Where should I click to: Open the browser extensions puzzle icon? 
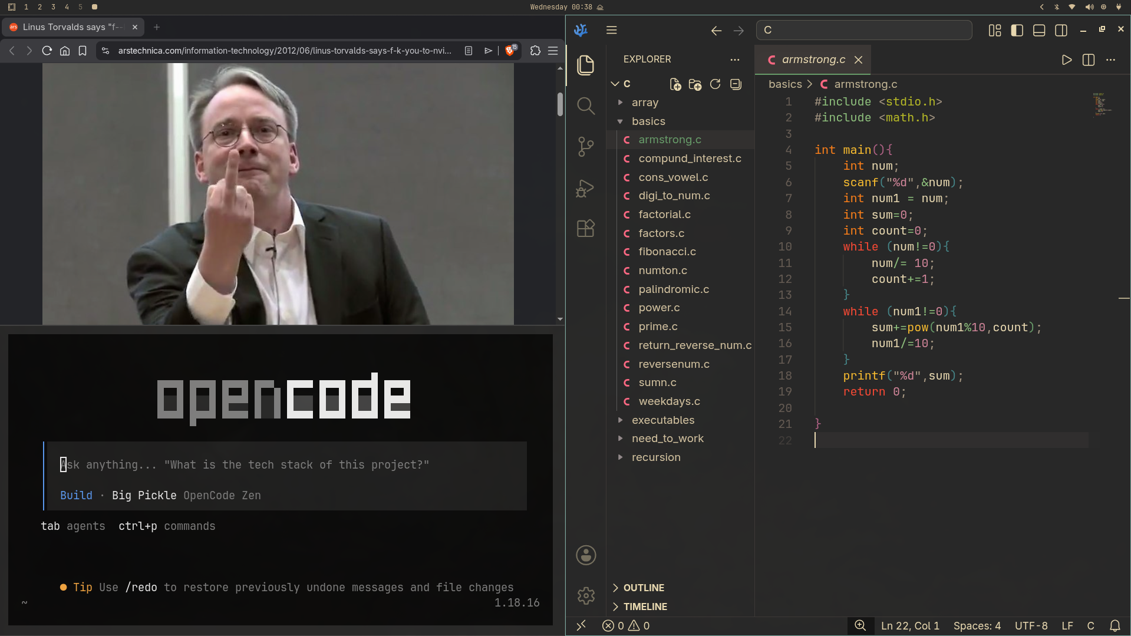click(535, 51)
